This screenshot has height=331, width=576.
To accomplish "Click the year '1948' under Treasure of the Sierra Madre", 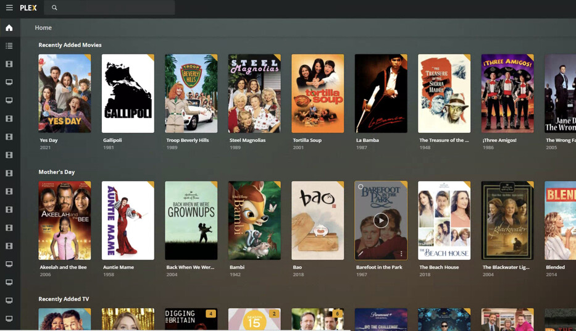I will (425, 148).
